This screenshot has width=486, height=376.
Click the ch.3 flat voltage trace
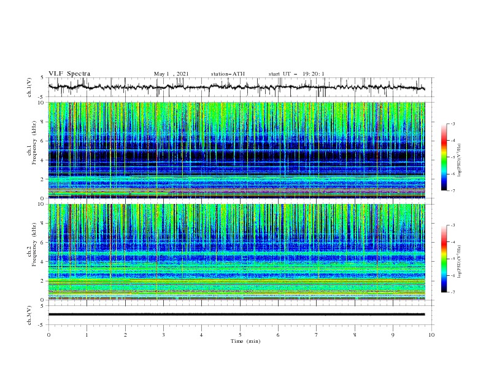tap(237, 315)
